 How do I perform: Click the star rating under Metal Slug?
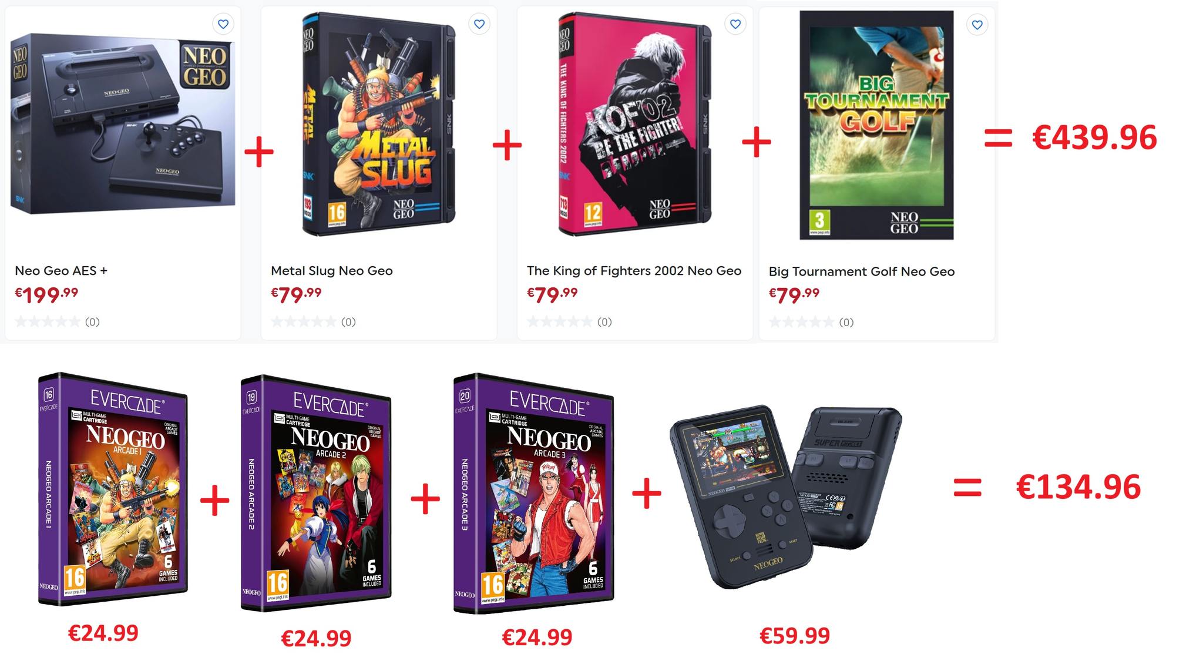tap(304, 321)
